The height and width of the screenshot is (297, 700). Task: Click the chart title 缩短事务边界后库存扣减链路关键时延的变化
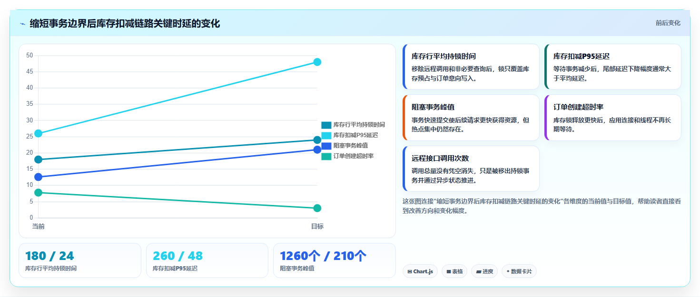click(125, 23)
